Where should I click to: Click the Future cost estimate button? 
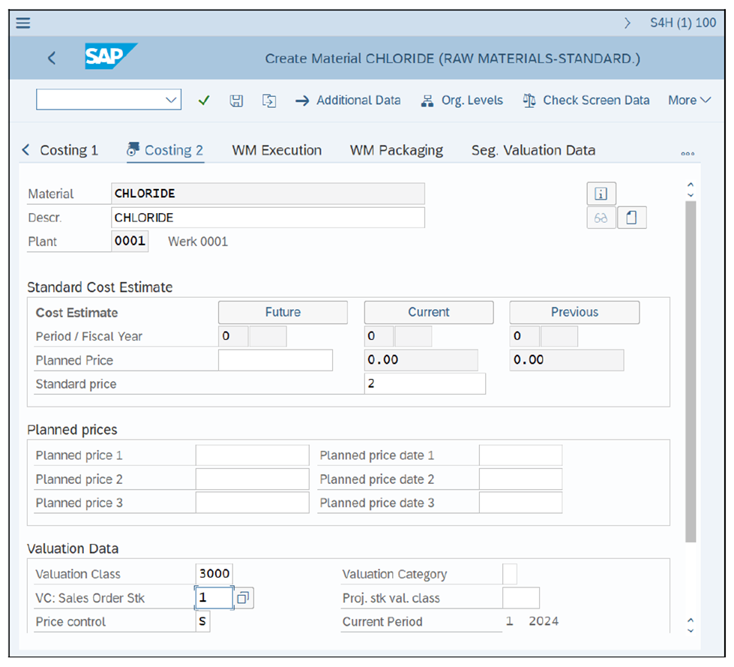(282, 312)
